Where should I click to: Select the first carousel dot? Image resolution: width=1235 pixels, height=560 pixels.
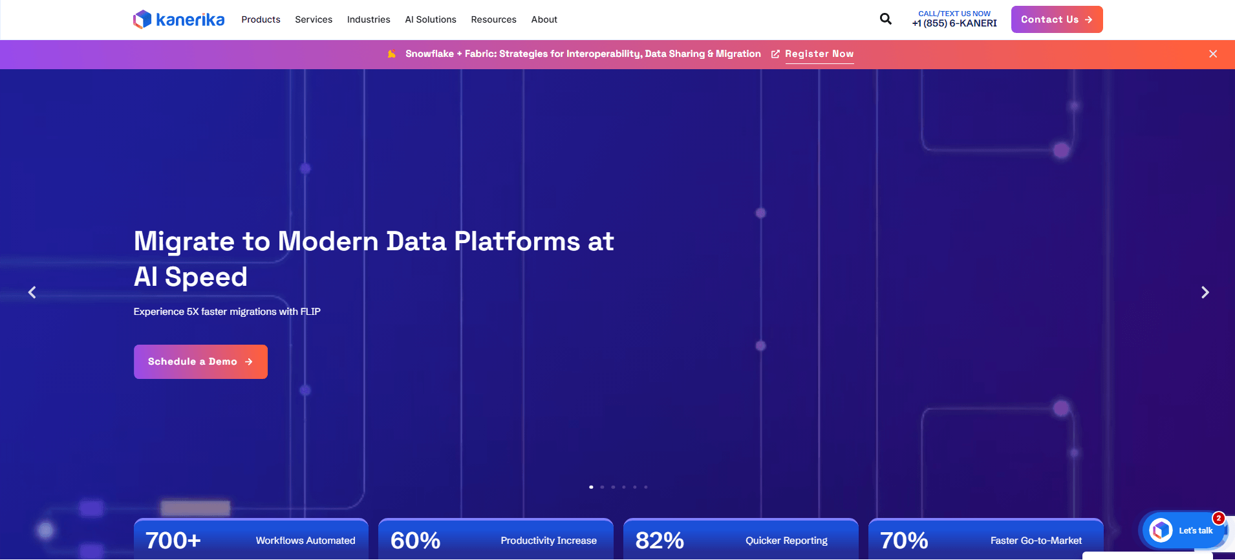click(x=591, y=487)
